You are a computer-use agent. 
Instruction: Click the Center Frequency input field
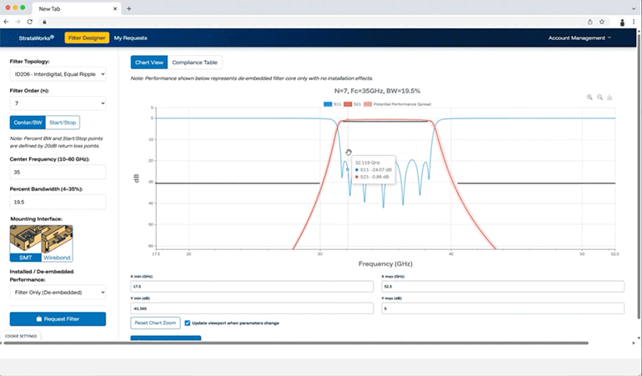58,172
